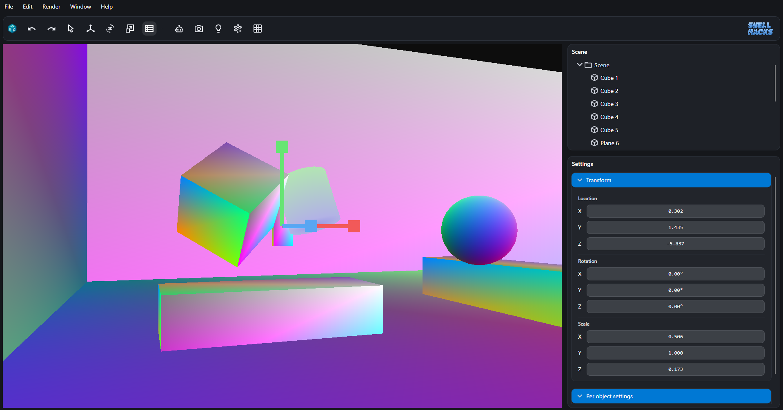Viewport: 783px width, 410px height.
Task: Select Plane 6 in scene tree
Action: [609, 143]
